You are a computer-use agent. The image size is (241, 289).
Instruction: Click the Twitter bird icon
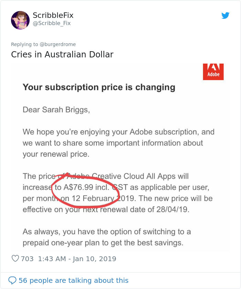(226, 15)
